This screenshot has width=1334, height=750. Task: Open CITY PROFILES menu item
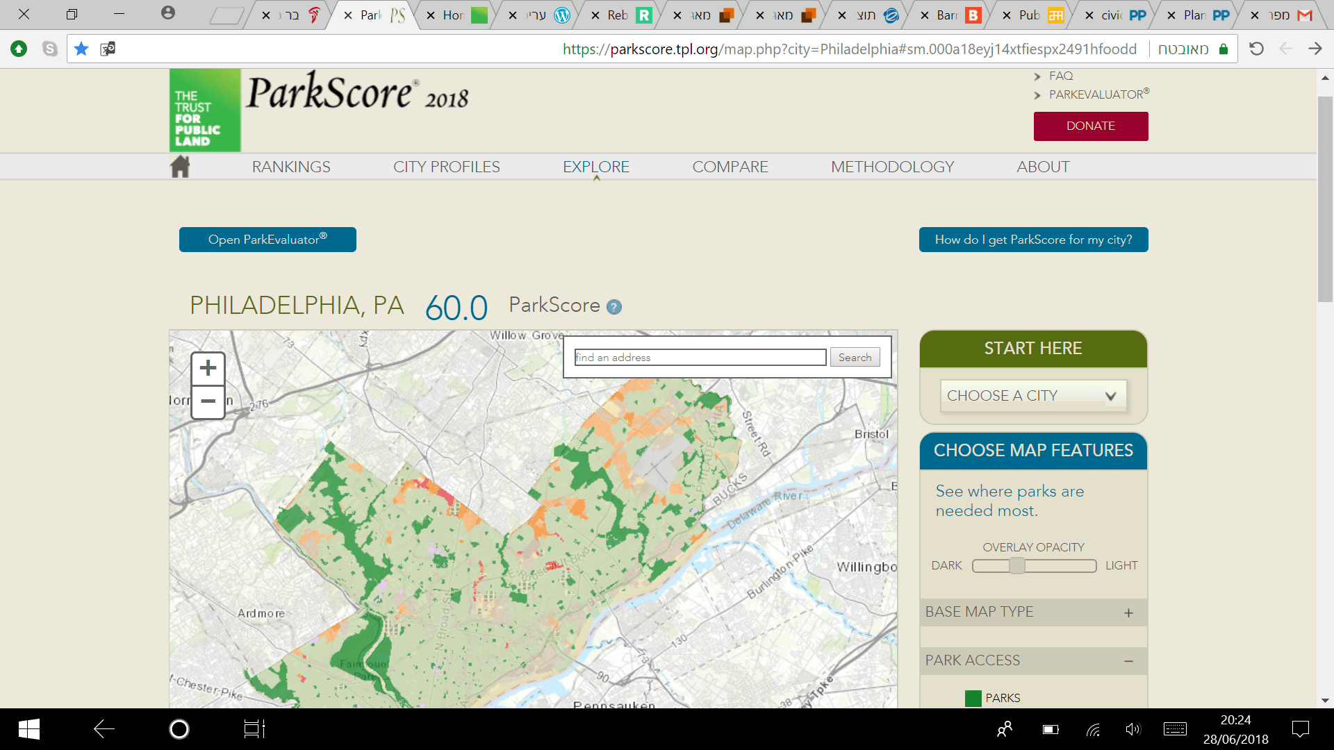[x=447, y=167]
